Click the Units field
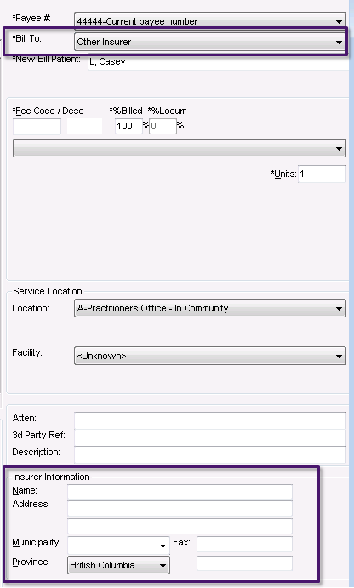Screen dimensions: 354x588 pyautogui.click(x=322, y=174)
